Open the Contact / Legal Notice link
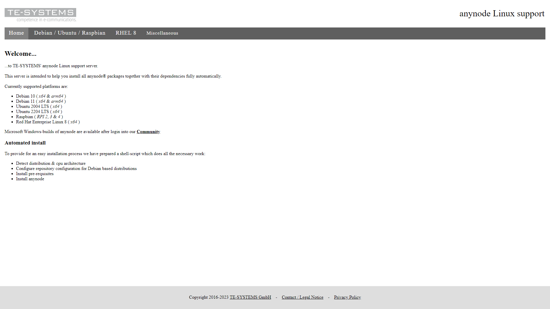 302,297
